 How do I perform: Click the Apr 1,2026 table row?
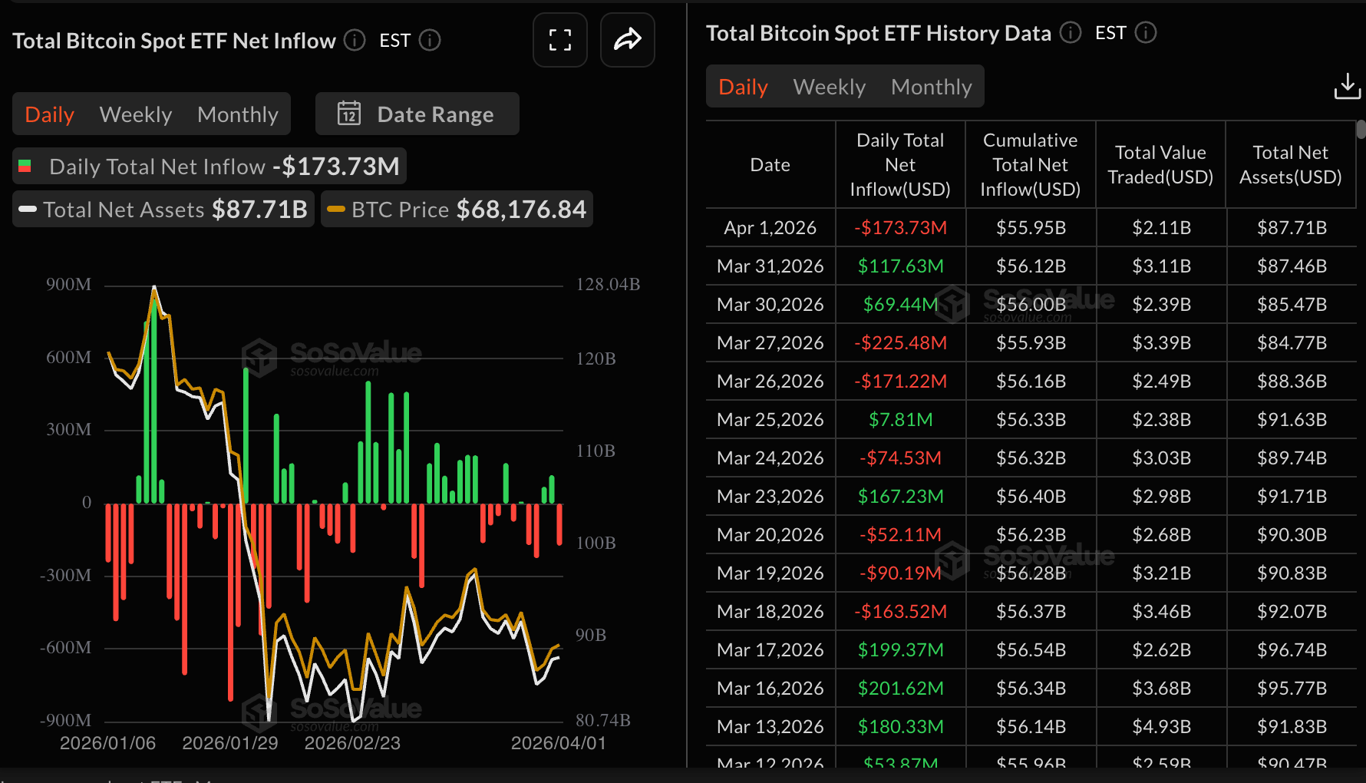pos(1030,228)
